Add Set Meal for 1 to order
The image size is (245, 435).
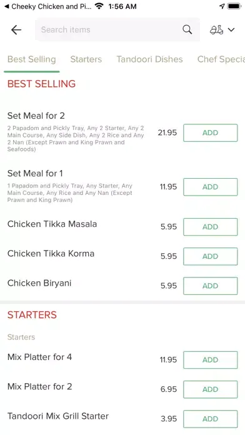[211, 187]
